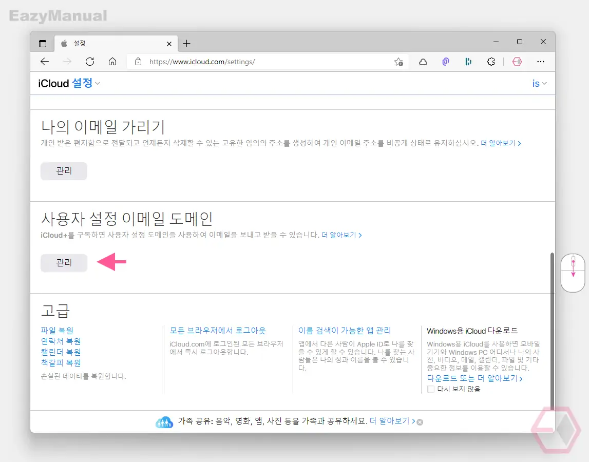View site information lock icon
The height and width of the screenshot is (462, 589).
point(138,62)
